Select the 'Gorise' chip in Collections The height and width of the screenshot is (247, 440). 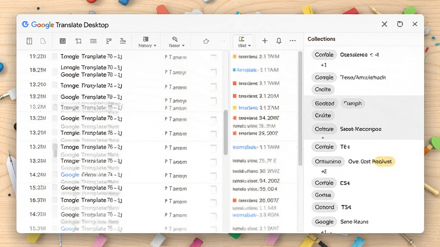[323, 195]
